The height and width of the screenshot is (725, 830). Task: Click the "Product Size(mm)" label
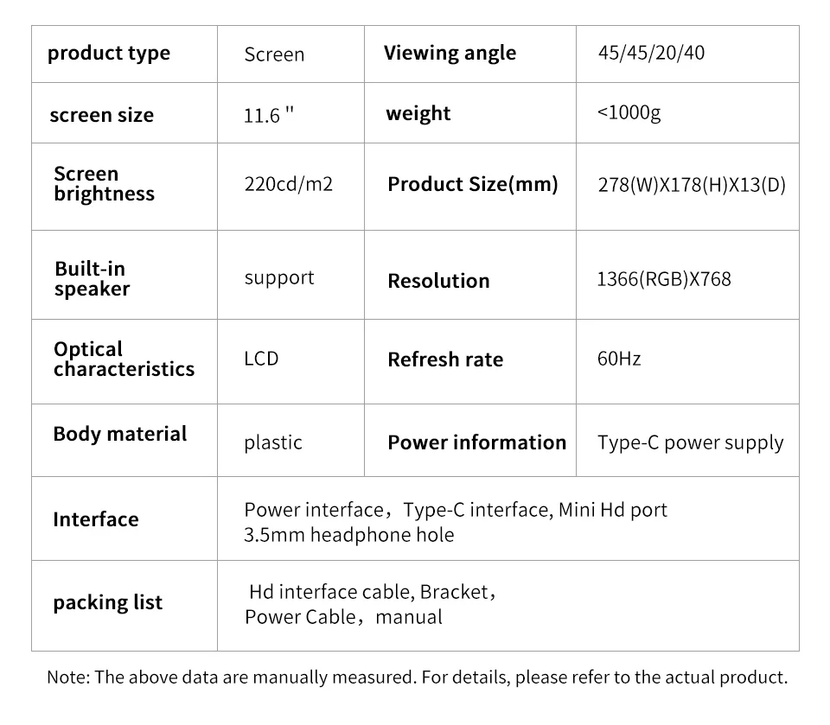[473, 184]
